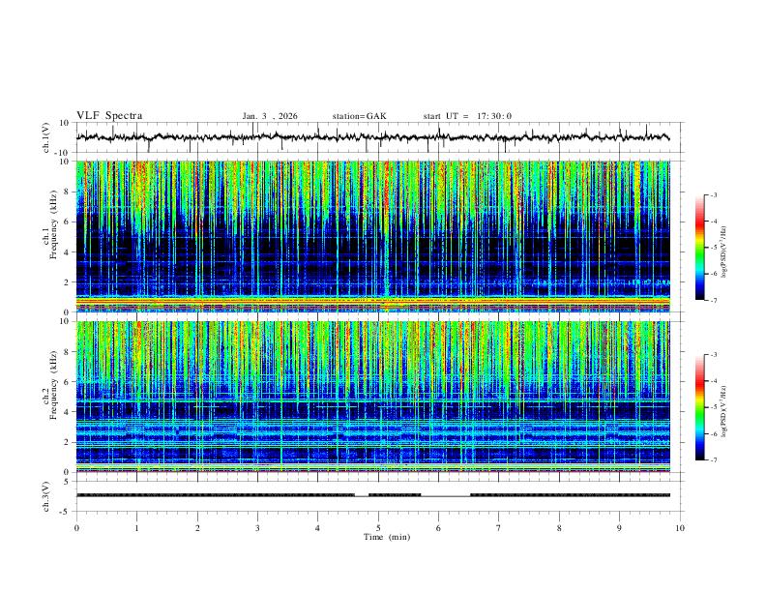766x592 pixels.
Task: Click the "ch.3(V)" axis label
Action: [x=46, y=497]
